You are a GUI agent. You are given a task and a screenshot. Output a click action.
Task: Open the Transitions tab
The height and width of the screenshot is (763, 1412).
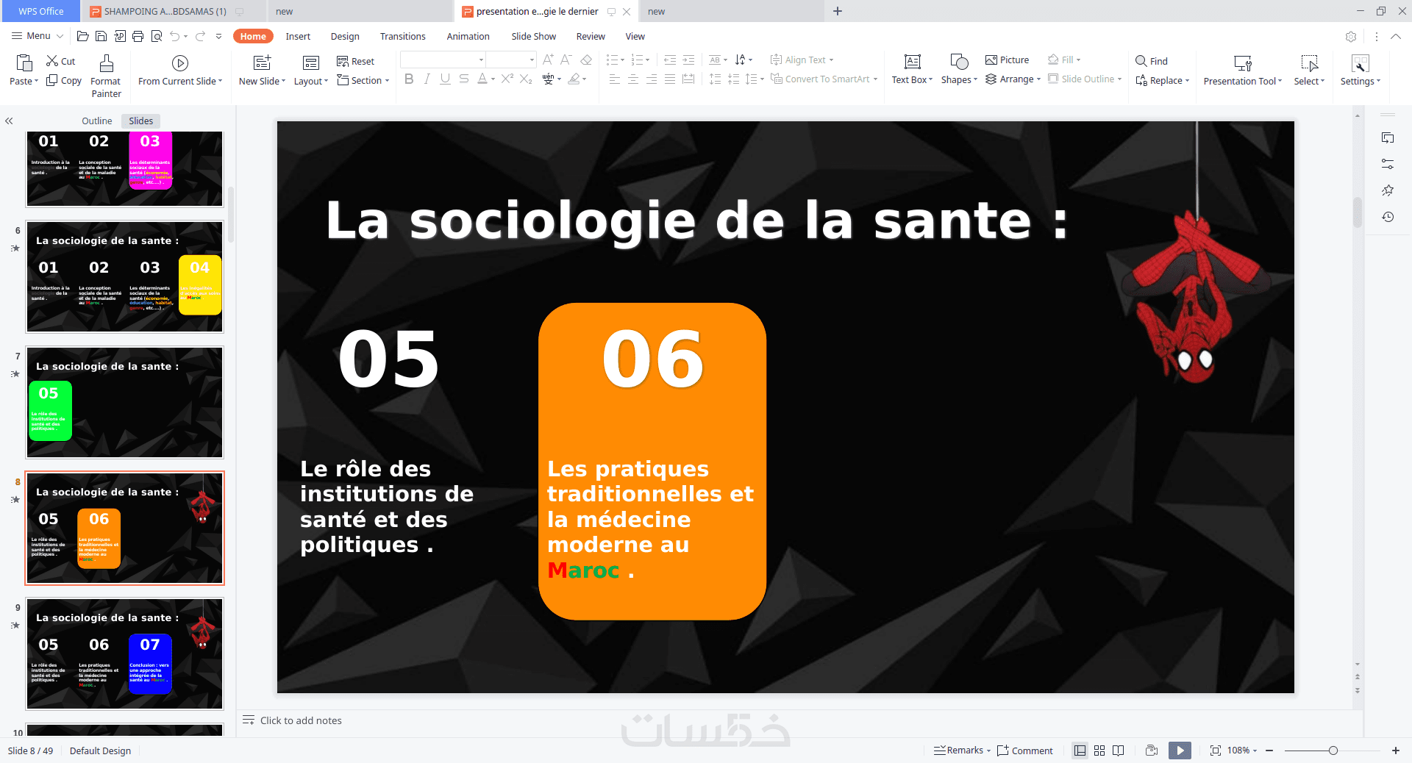click(402, 36)
